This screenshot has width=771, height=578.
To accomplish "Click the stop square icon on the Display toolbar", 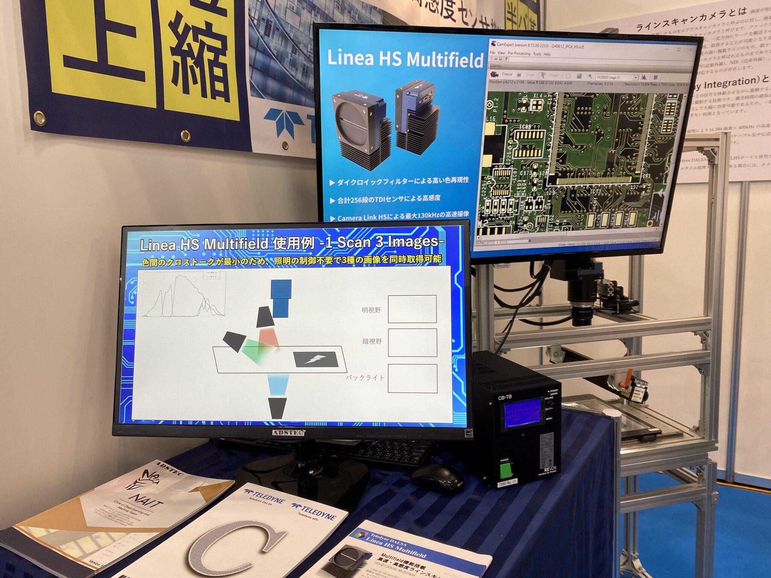I will click(x=519, y=74).
